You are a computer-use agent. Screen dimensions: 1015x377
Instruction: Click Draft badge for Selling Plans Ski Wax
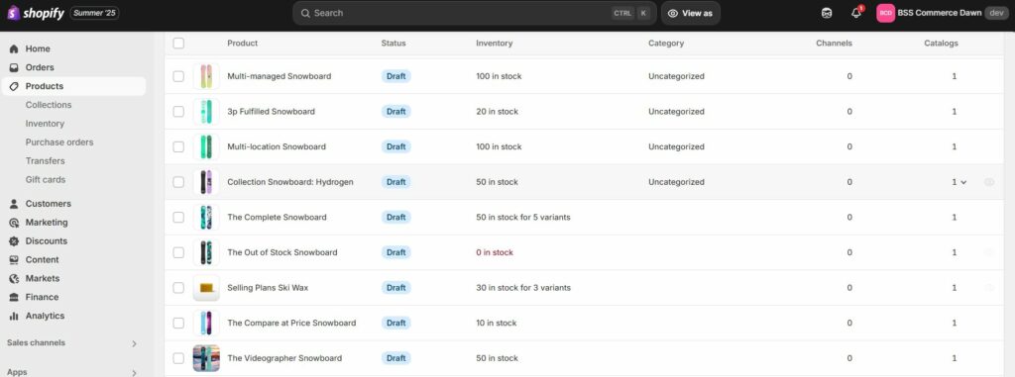click(x=396, y=288)
